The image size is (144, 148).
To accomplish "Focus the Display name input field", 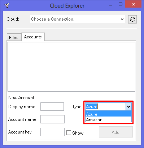I will click(x=52, y=106).
